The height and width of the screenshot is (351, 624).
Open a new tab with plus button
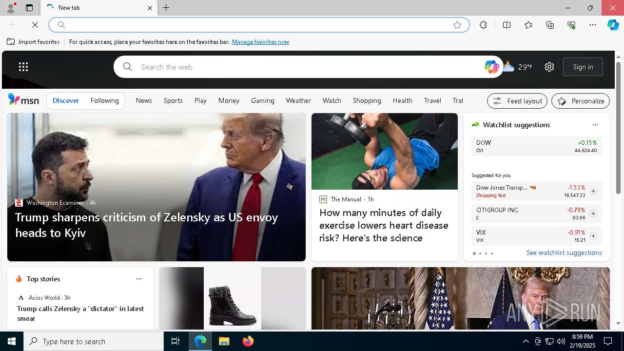(x=166, y=8)
